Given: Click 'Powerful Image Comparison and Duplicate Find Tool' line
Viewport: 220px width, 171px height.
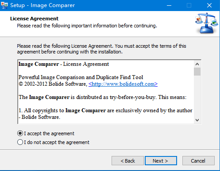Looking at the screenshot, I should pyautogui.click(x=81, y=77).
